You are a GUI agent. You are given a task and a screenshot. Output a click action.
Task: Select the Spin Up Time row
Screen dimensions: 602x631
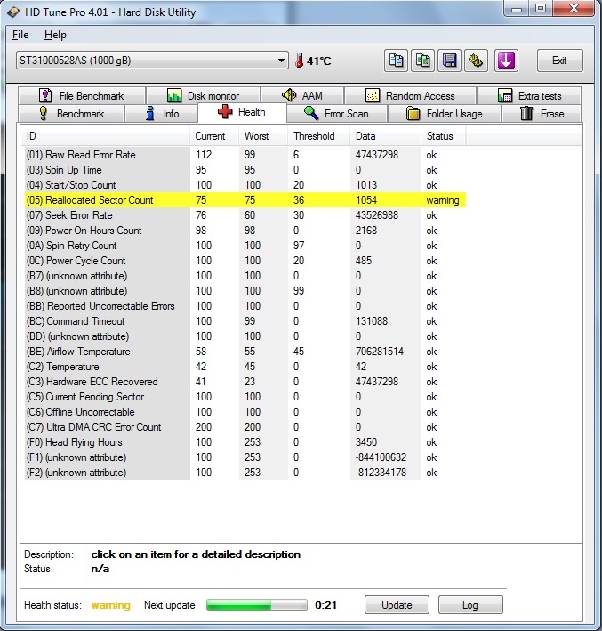(245, 170)
